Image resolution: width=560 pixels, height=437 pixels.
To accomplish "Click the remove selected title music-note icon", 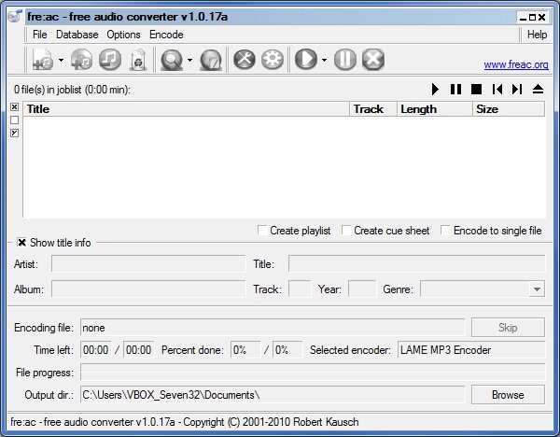I will (110, 60).
